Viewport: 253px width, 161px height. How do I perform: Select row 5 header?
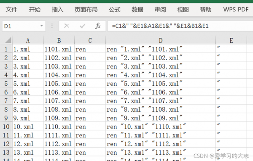point(6,84)
